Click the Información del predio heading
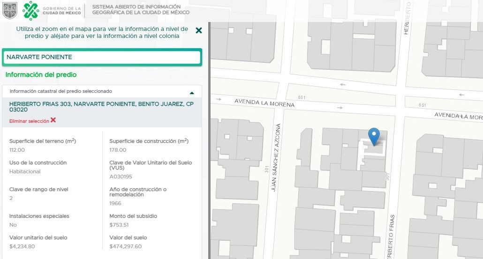 coord(41,75)
